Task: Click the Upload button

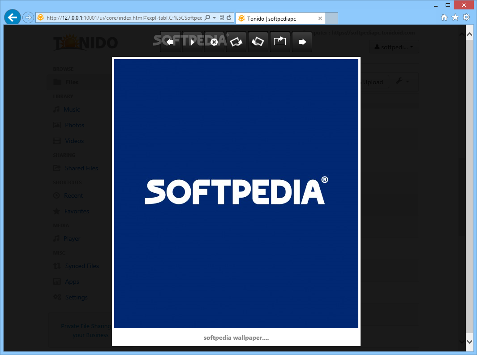Action: pyautogui.click(x=374, y=82)
